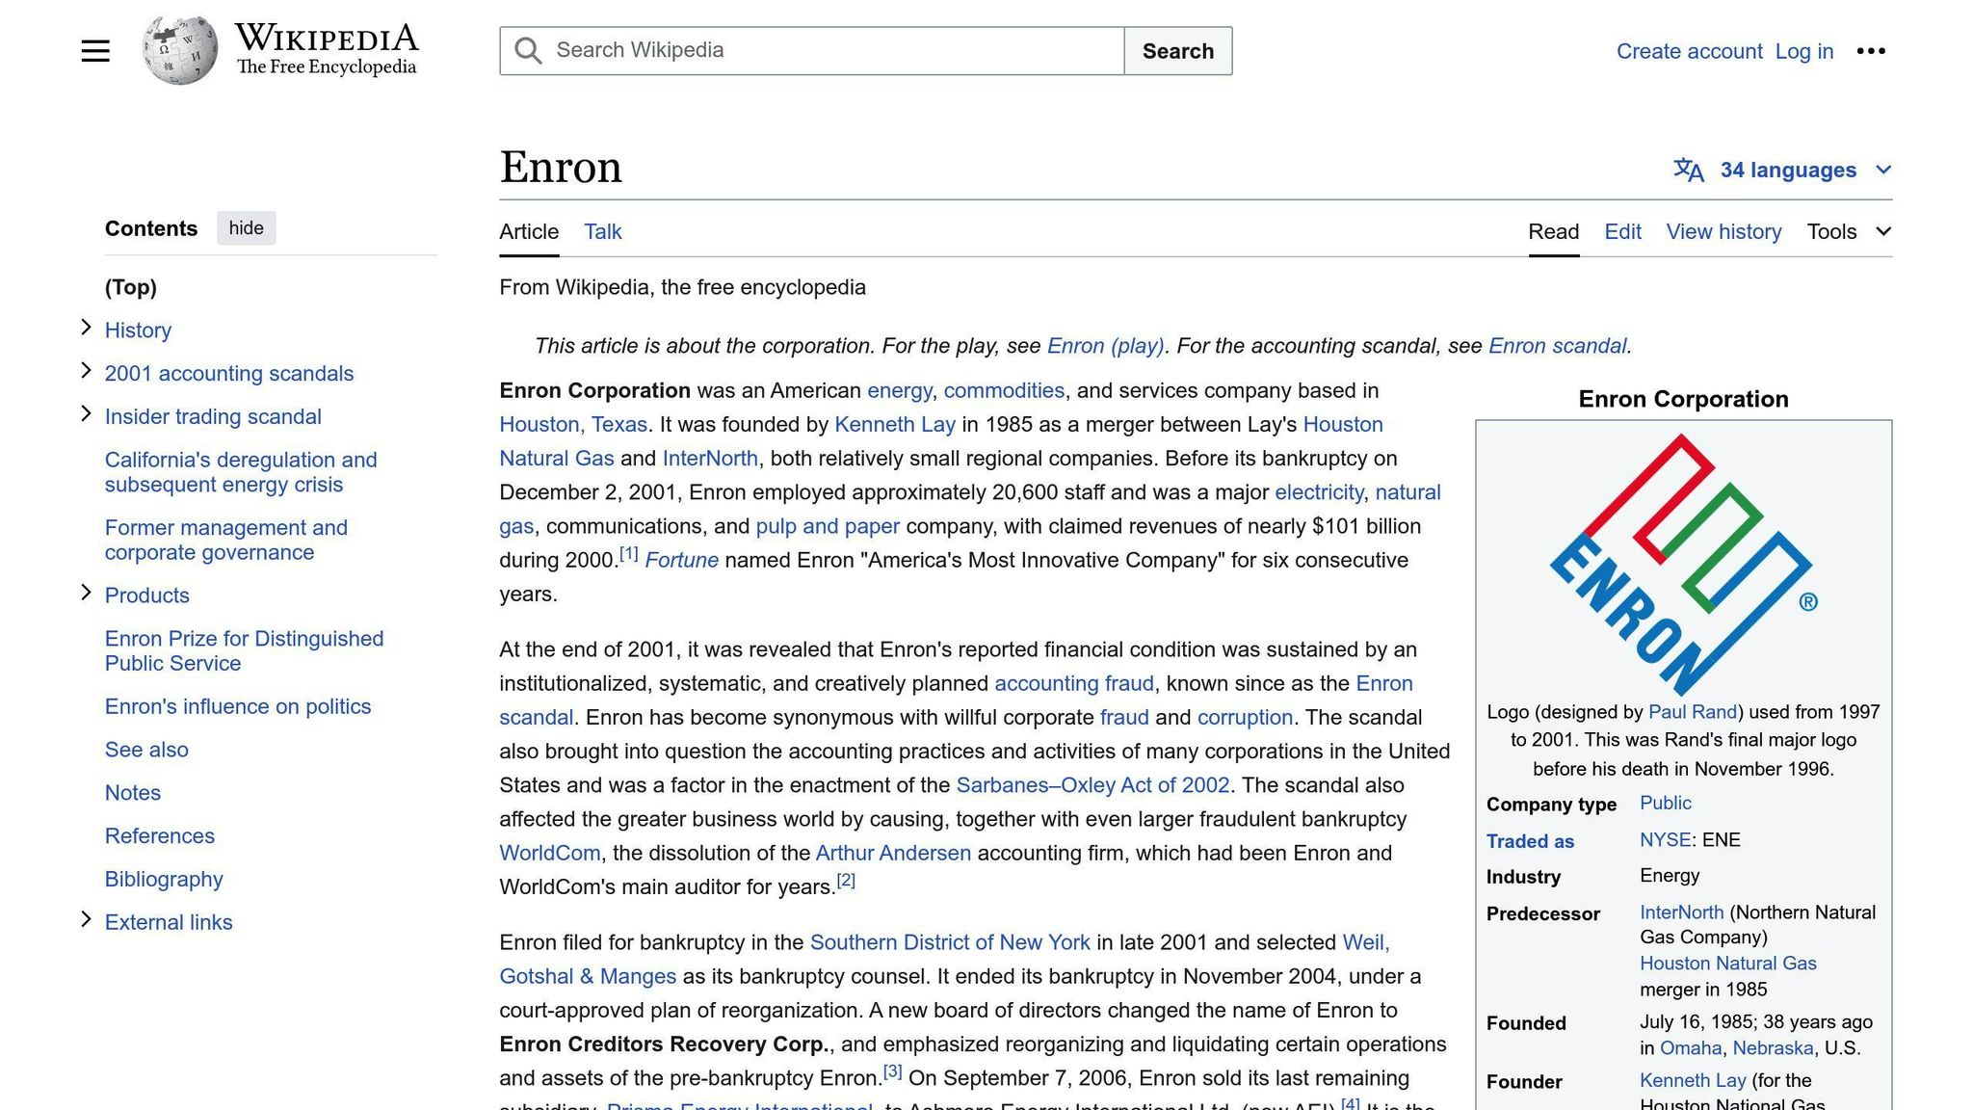The width and height of the screenshot is (1973, 1110).
Task: Open the Enron scandal hatnote link
Action: 1557,346
